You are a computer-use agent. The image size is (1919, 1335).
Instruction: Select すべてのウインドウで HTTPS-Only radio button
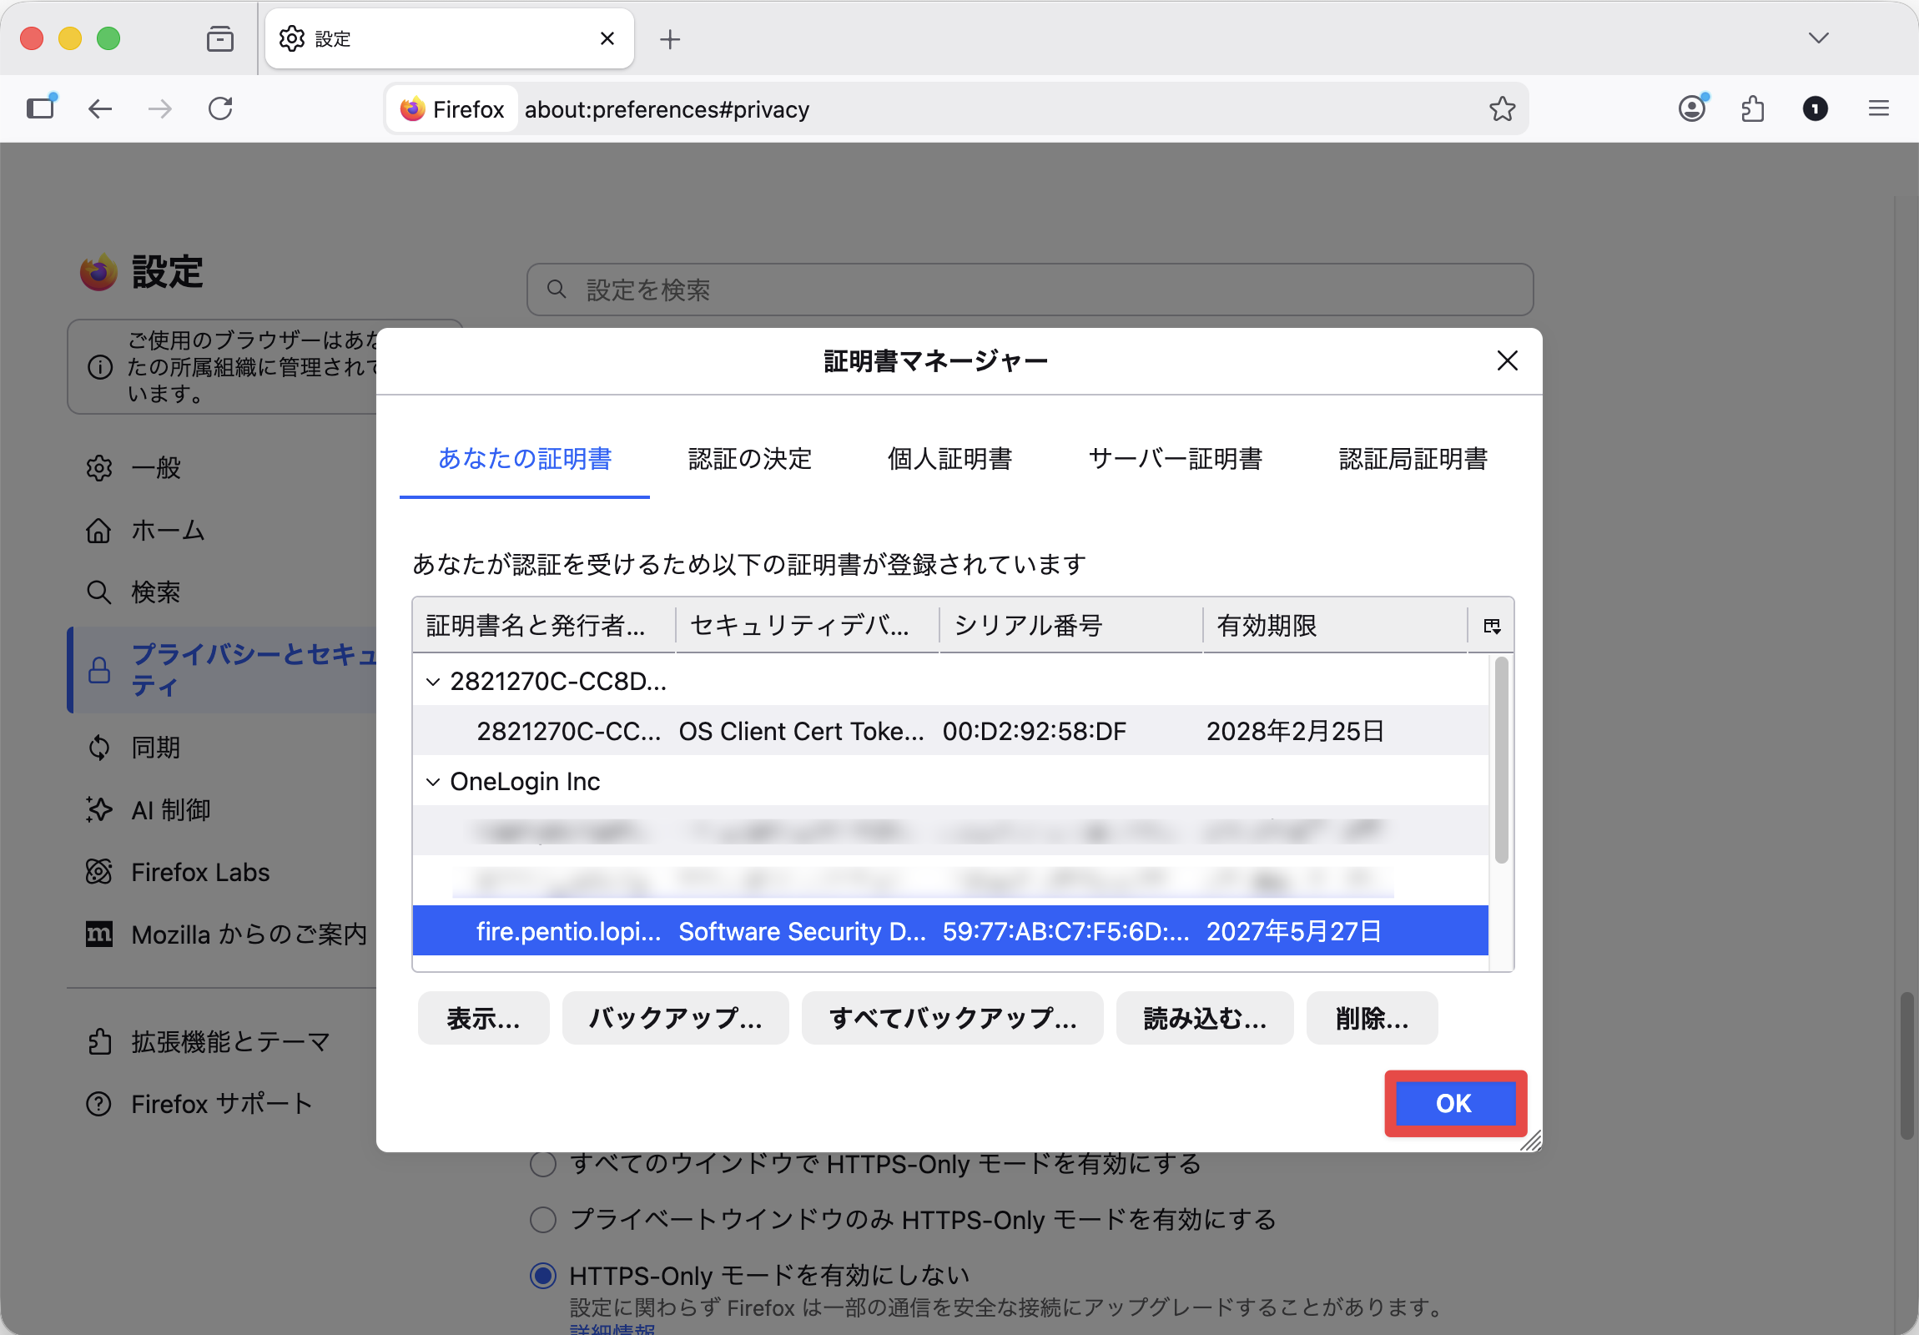point(543,1164)
